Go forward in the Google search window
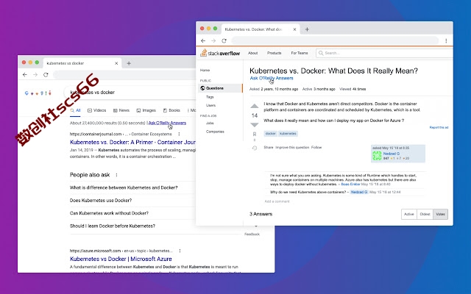471x294 pixels. (35, 75)
